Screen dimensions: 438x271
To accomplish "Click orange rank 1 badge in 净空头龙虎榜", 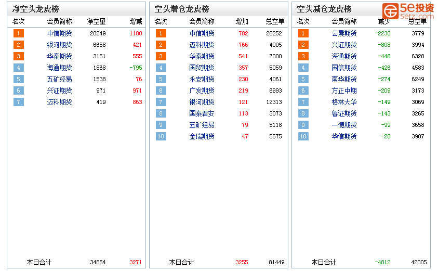I will click(x=19, y=34).
